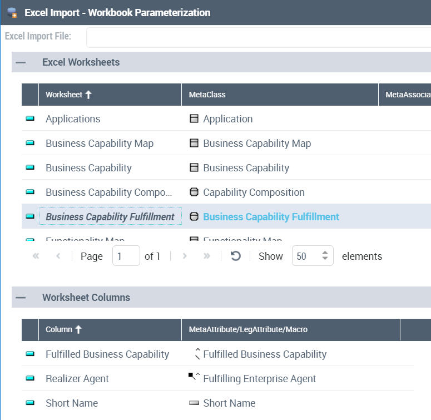Image resolution: width=431 pixels, height=420 pixels.
Task: Collapse the Worksheet Columns section
Action: click(21, 298)
